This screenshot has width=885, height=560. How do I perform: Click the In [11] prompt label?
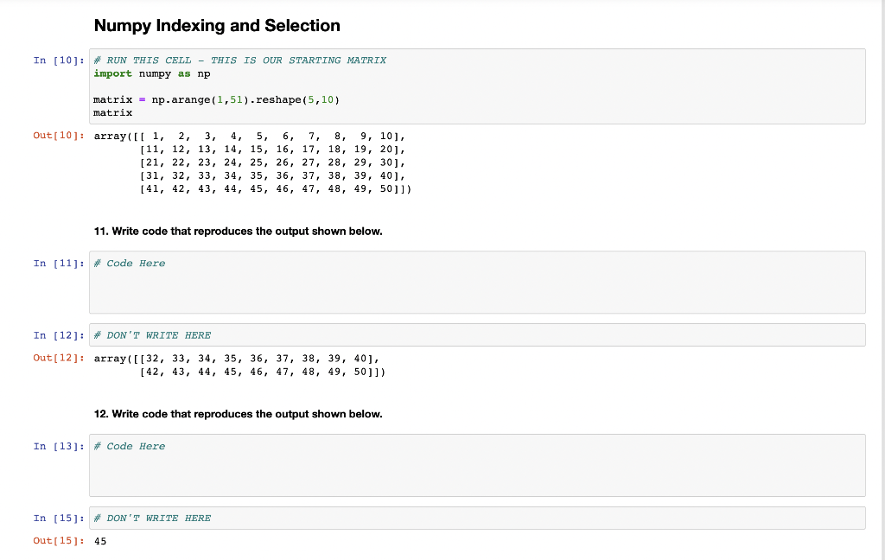(59, 264)
